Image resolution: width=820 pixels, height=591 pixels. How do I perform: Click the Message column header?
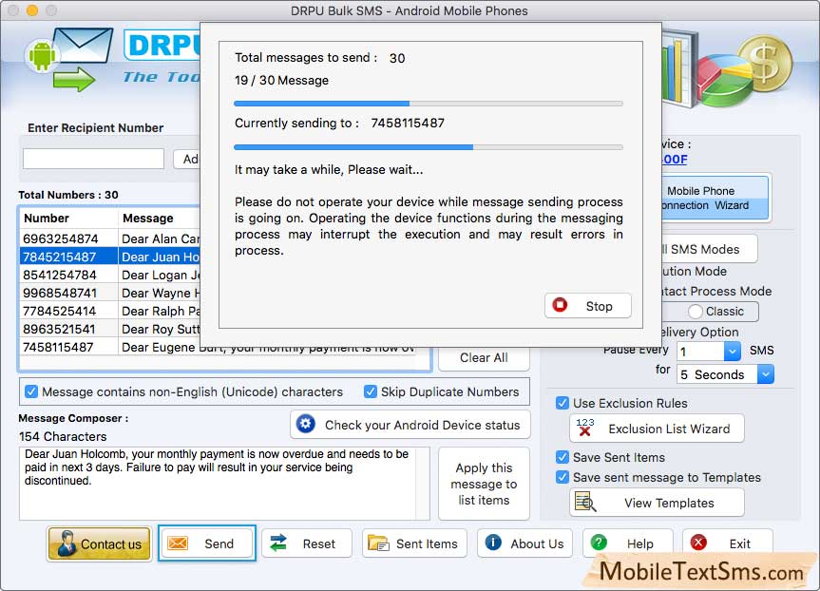(x=160, y=219)
